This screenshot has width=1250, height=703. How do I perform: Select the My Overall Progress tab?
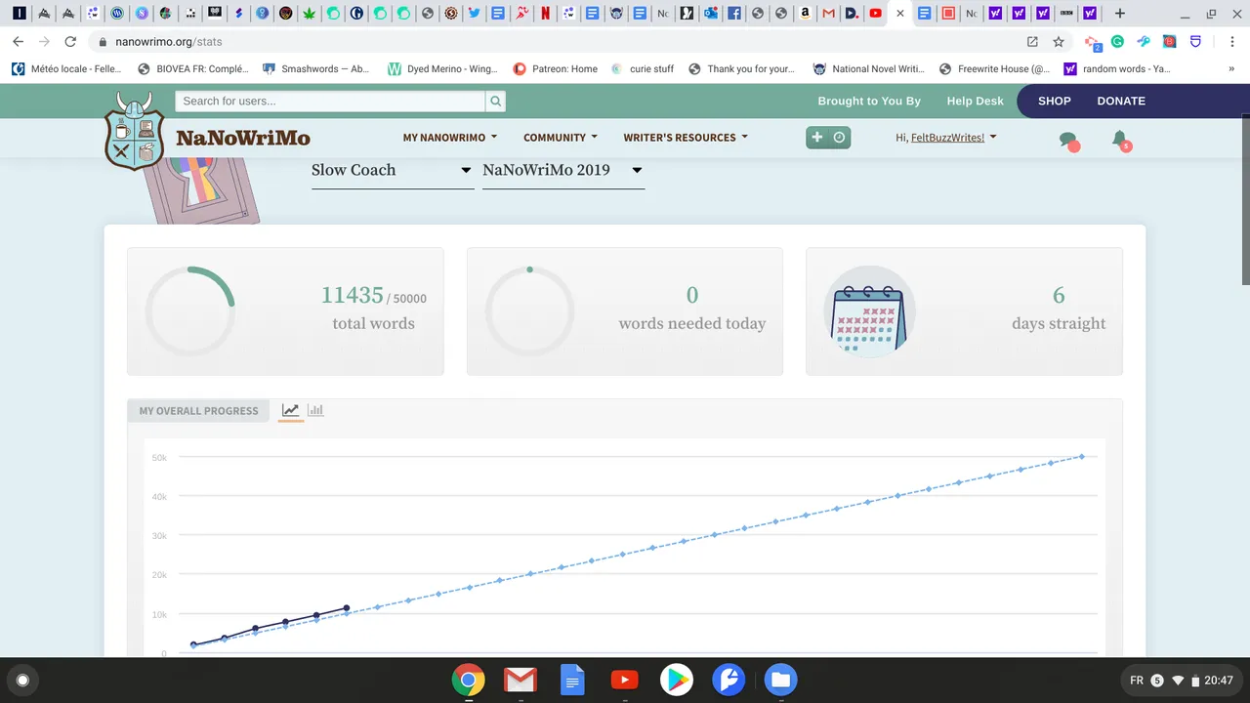[x=198, y=411]
